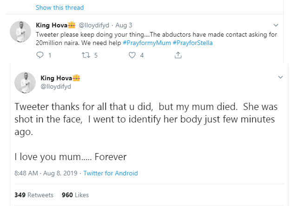This screenshot has width=294, height=206.
Task: Expand the Aug 3 tweet options chevron
Action: (276, 25)
